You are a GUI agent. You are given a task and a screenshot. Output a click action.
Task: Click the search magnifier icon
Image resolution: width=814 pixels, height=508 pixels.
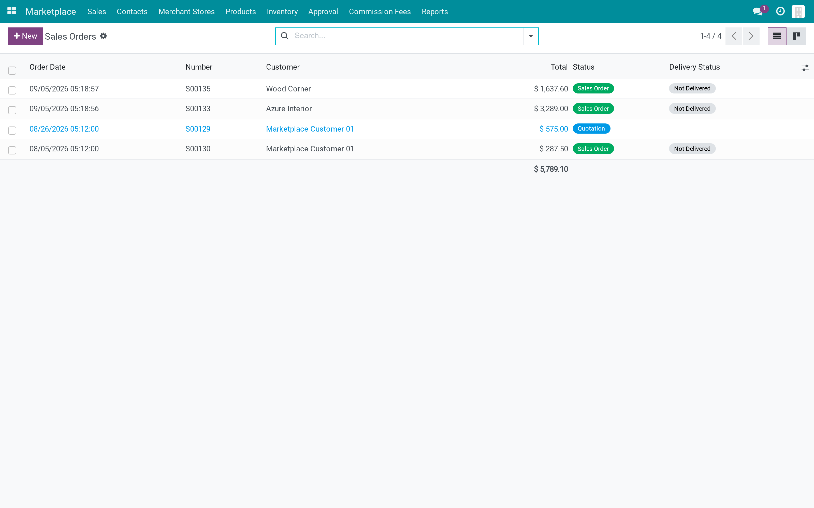coord(285,36)
